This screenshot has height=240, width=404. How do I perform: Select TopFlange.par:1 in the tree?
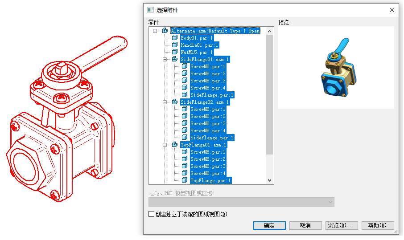point(210,180)
